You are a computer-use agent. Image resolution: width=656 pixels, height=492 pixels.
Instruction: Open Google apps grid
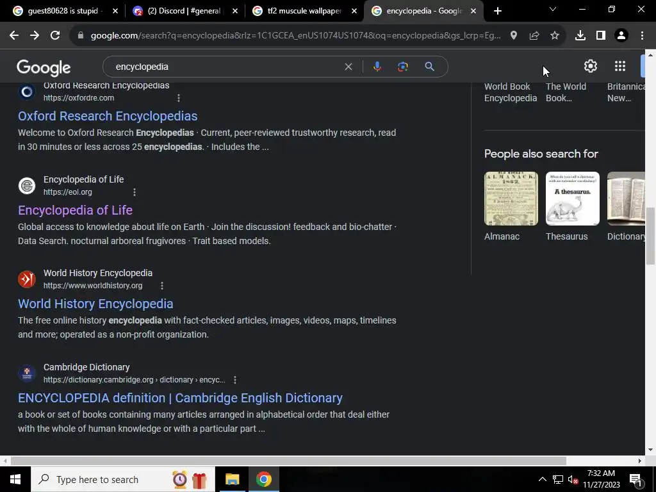pyautogui.click(x=620, y=66)
